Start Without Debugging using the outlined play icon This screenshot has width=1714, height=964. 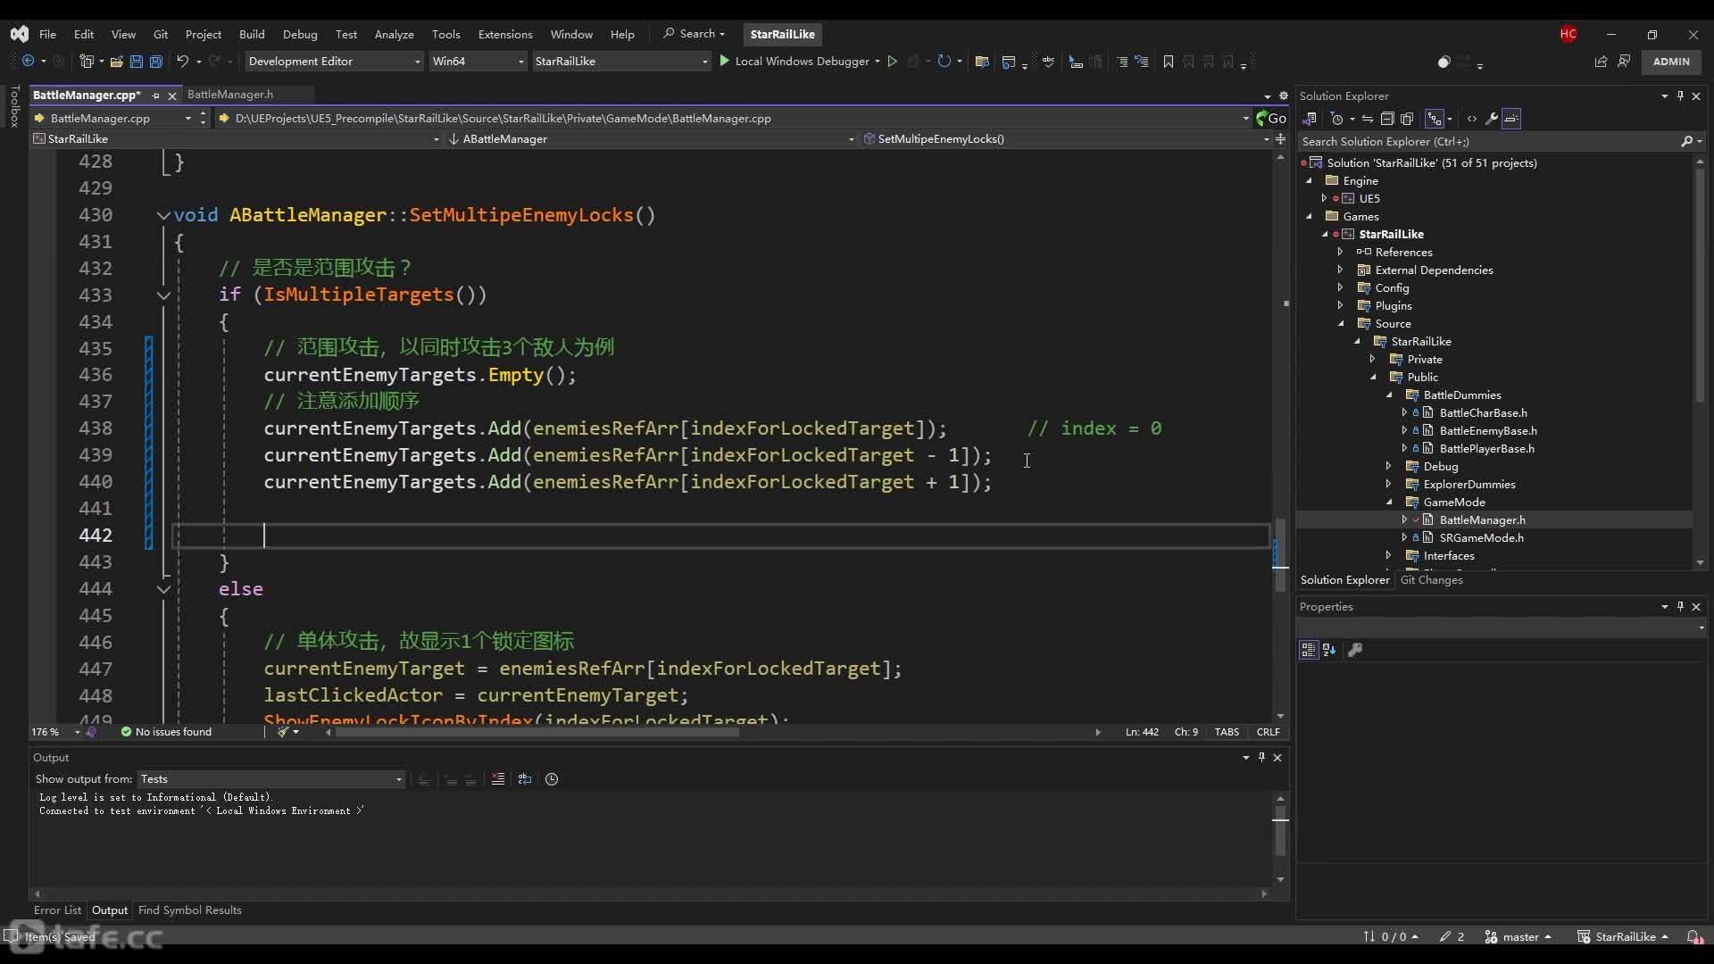tap(892, 62)
